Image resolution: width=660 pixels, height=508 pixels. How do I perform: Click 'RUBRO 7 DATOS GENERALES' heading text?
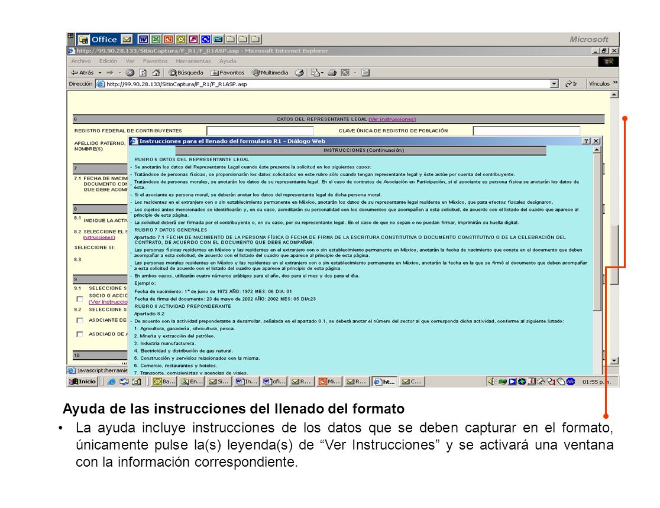171,230
